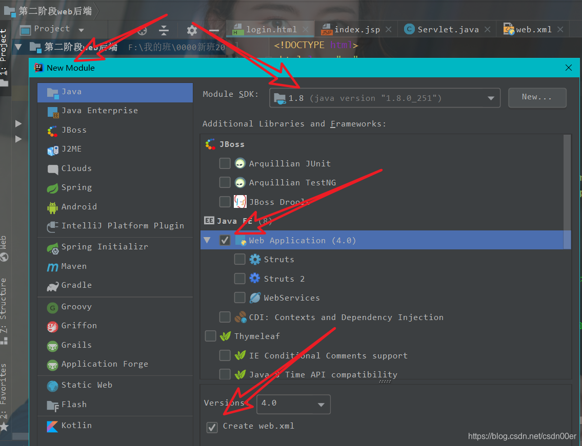The width and height of the screenshot is (582, 446).
Task: Pick the J2ME module type
Action: [115, 149]
